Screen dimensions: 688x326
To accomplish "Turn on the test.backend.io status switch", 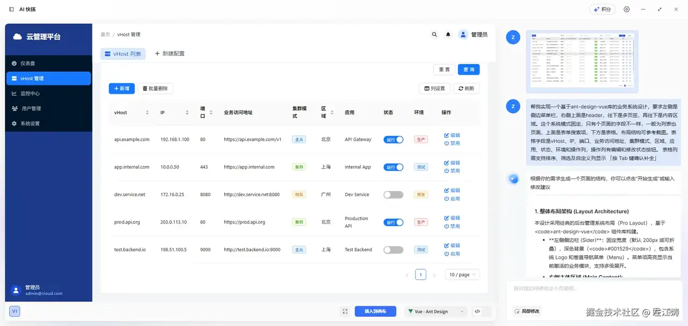I will tap(393, 250).
